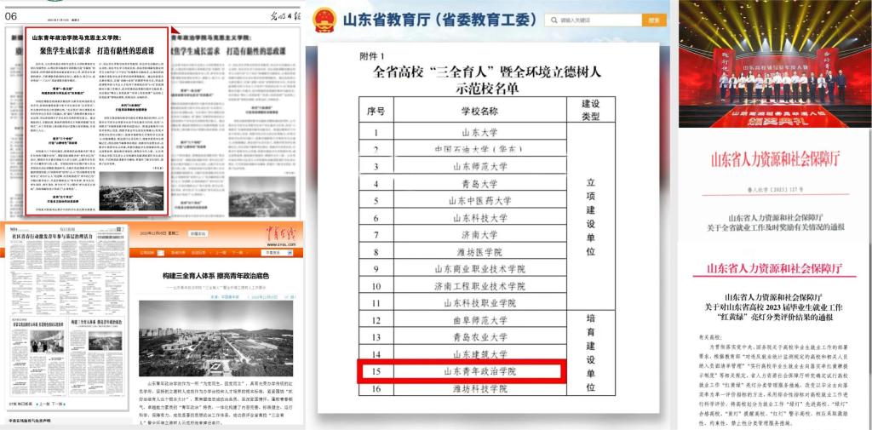The width and height of the screenshot is (872, 430).
Task: Select the 学校名称 column header
Action: click(479, 111)
